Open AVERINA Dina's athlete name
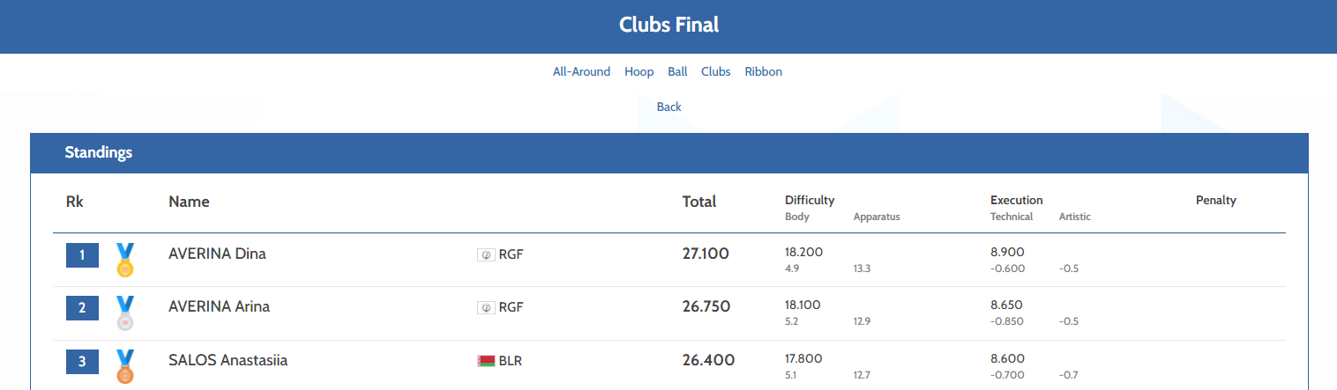Image resolution: width=1337 pixels, height=390 pixels. coord(217,254)
